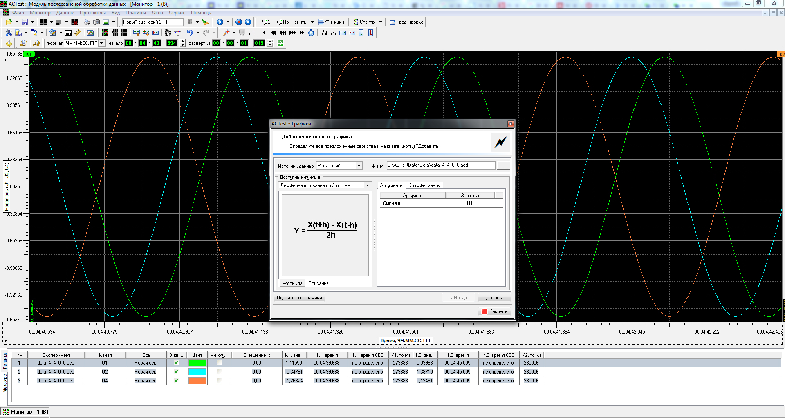Viewport: 785px width, 418px height.
Task: Expand the dropdown arrow beside the save icon
Action: click(33, 22)
